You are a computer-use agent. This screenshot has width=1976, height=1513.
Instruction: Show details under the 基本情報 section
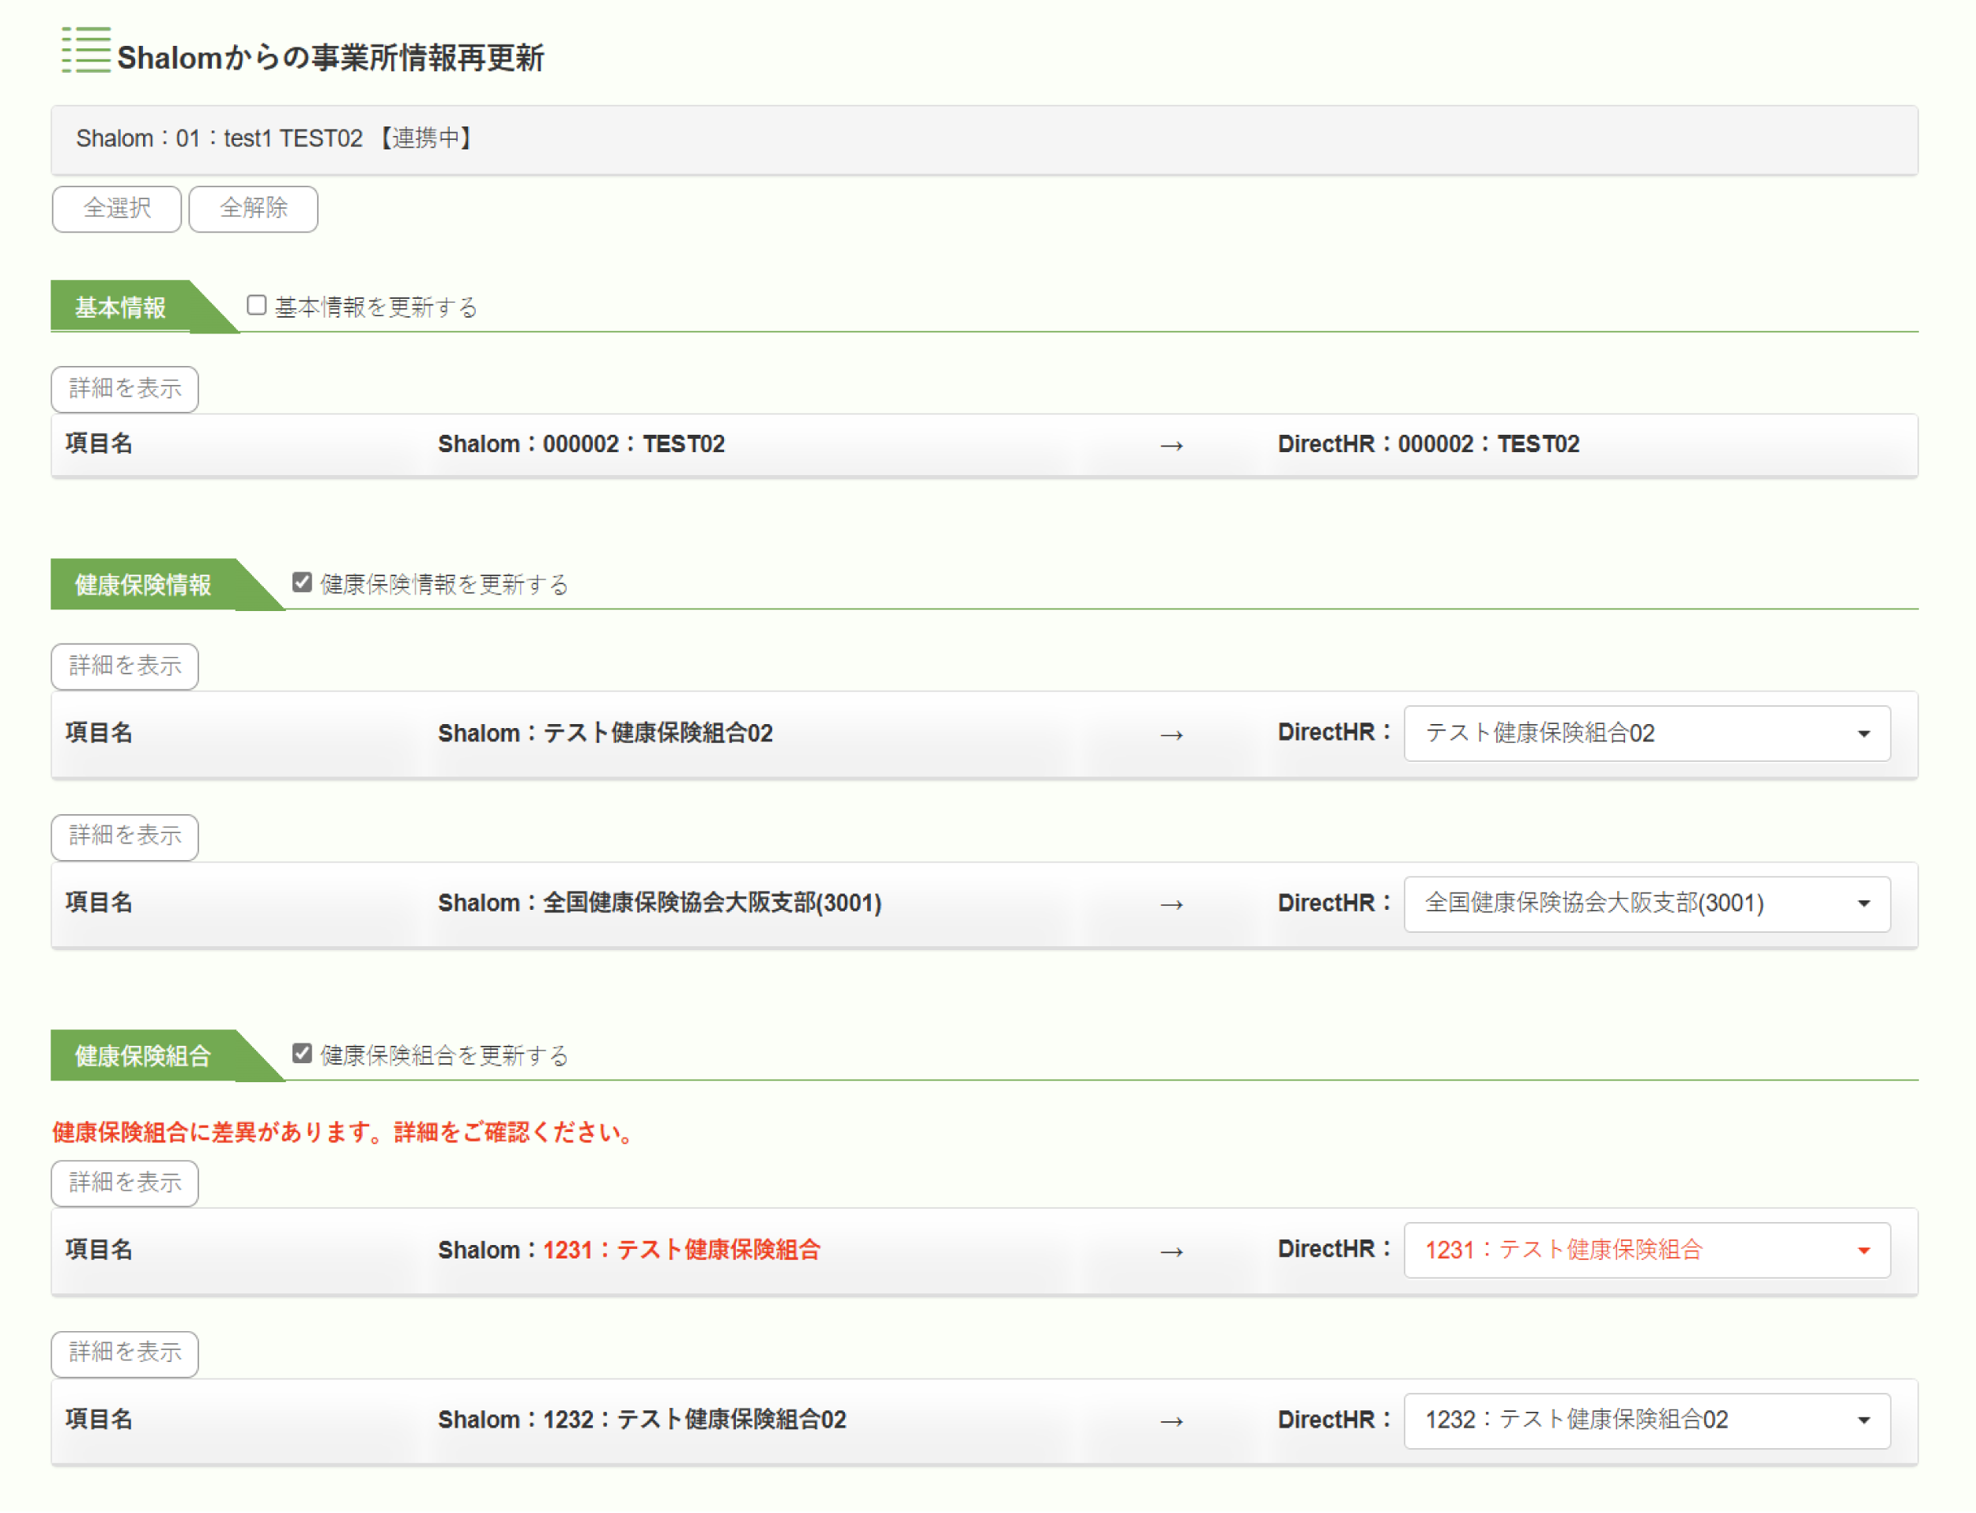tap(125, 389)
